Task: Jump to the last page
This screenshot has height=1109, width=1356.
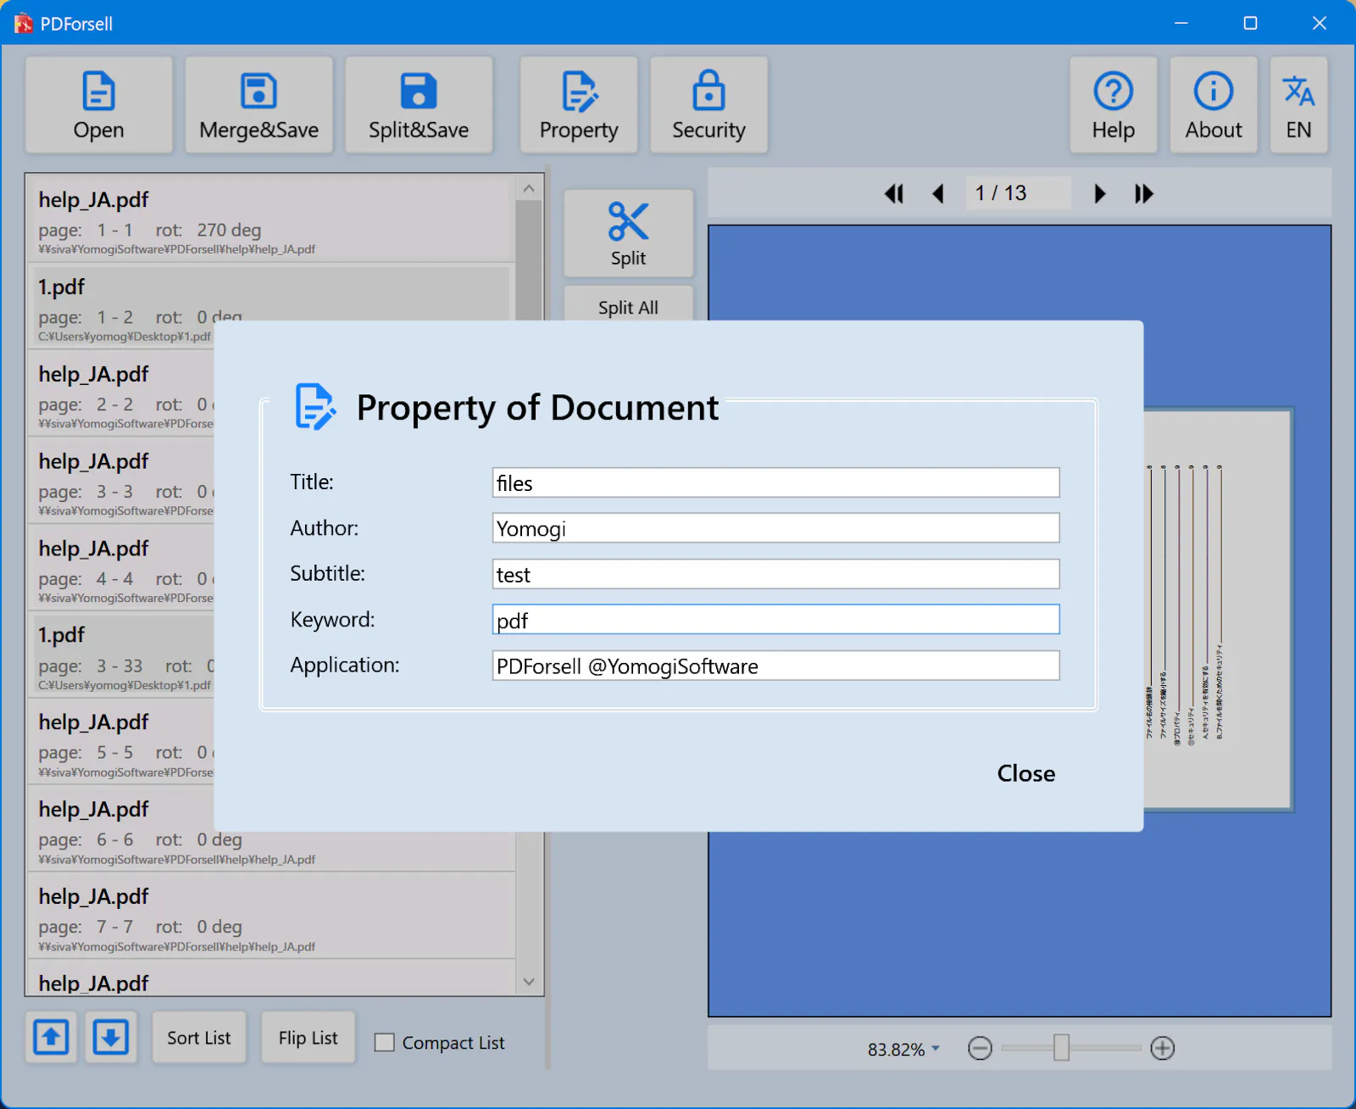Action: click(1144, 193)
